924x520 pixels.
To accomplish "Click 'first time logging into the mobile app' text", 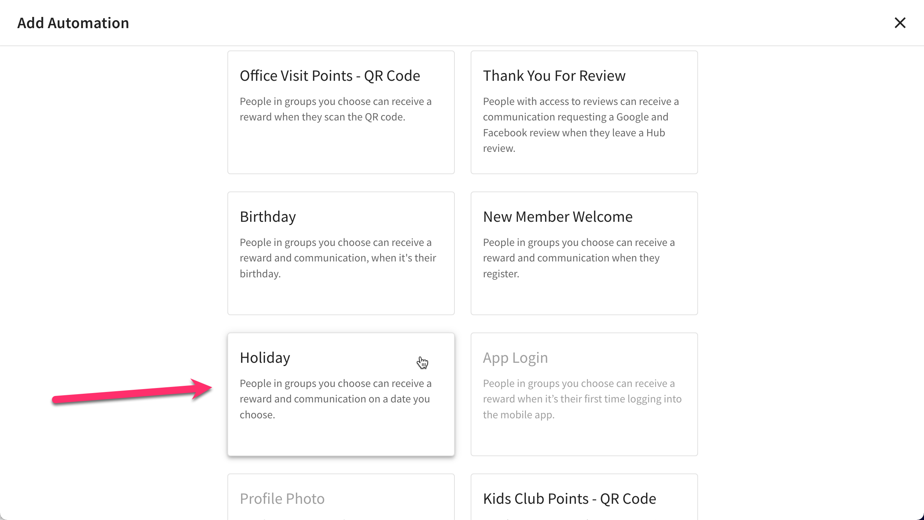I will [582, 399].
